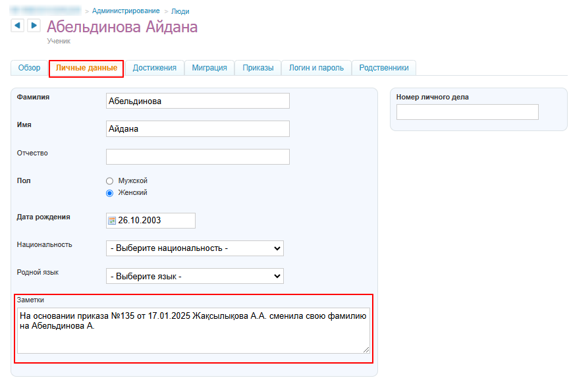Select the Мужской gender radio button
The image size is (571, 384).
(110, 180)
